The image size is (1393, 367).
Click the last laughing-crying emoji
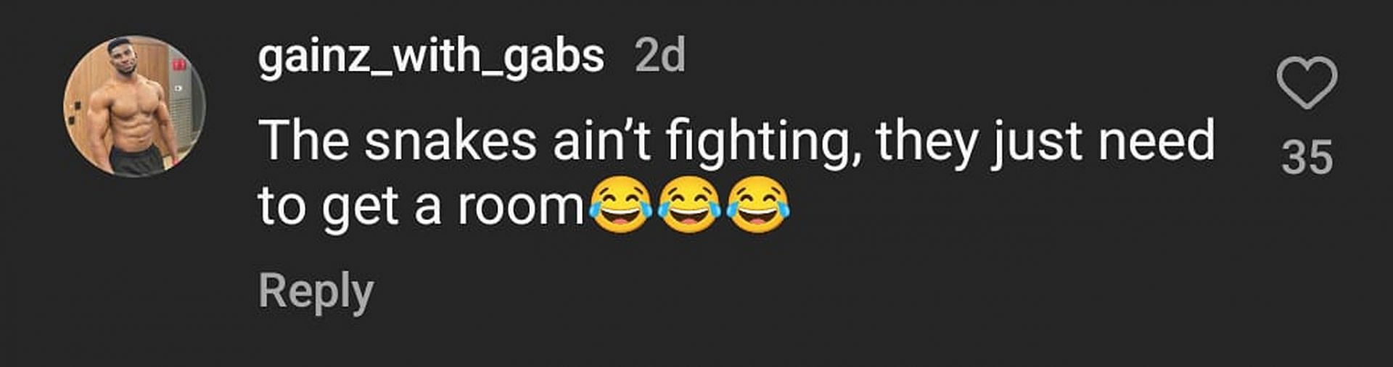point(757,205)
